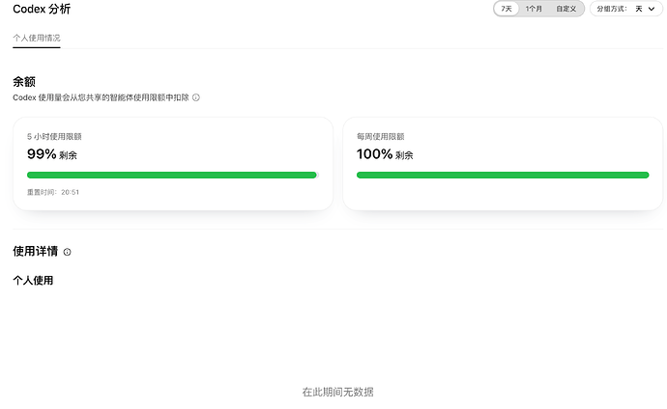Choose the 自定义 custom range option

click(x=566, y=9)
